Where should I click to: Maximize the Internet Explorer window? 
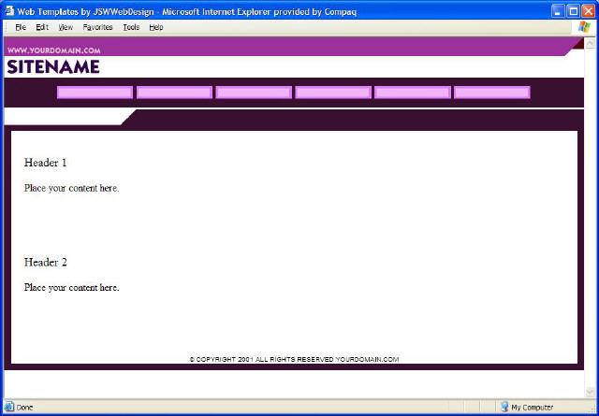[x=573, y=10]
